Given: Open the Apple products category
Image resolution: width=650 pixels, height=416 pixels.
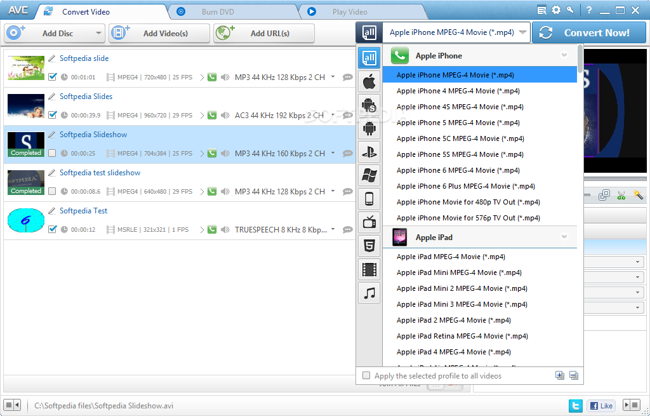Looking at the screenshot, I should pos(369,82).
